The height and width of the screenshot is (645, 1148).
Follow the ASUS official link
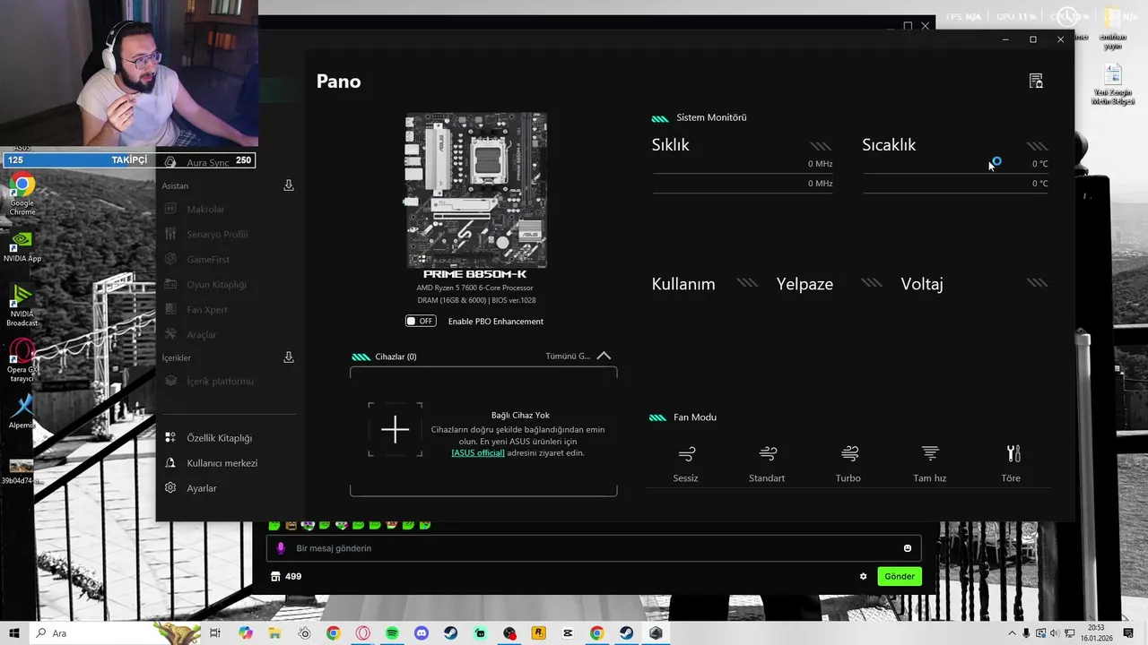[x=478, y=453]
